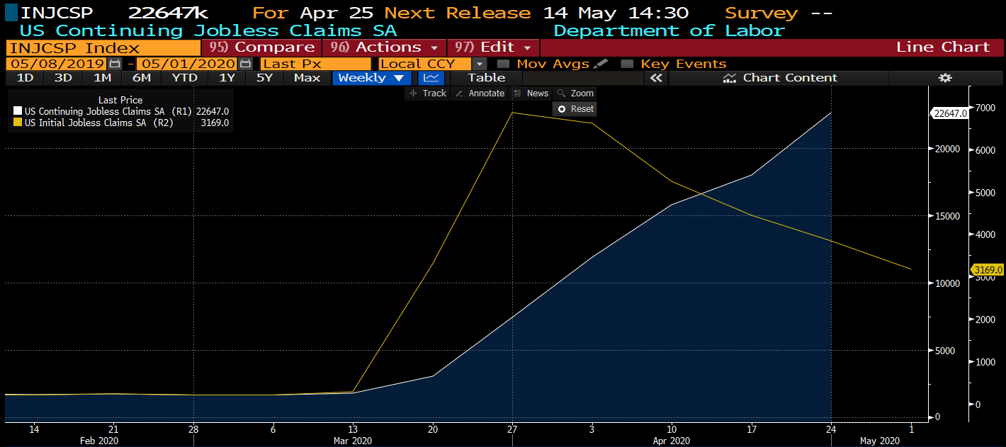The height and width of the screenshot is (447, 1006).
Task: Click the May 2020 axis label
Action: click(880, 441)
